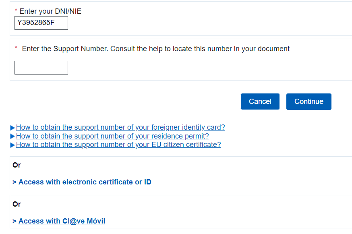Choose Access with Cl@ve Móvil
Screen dimensions: 352x234
pyautogui.click(x=62, y=221)
